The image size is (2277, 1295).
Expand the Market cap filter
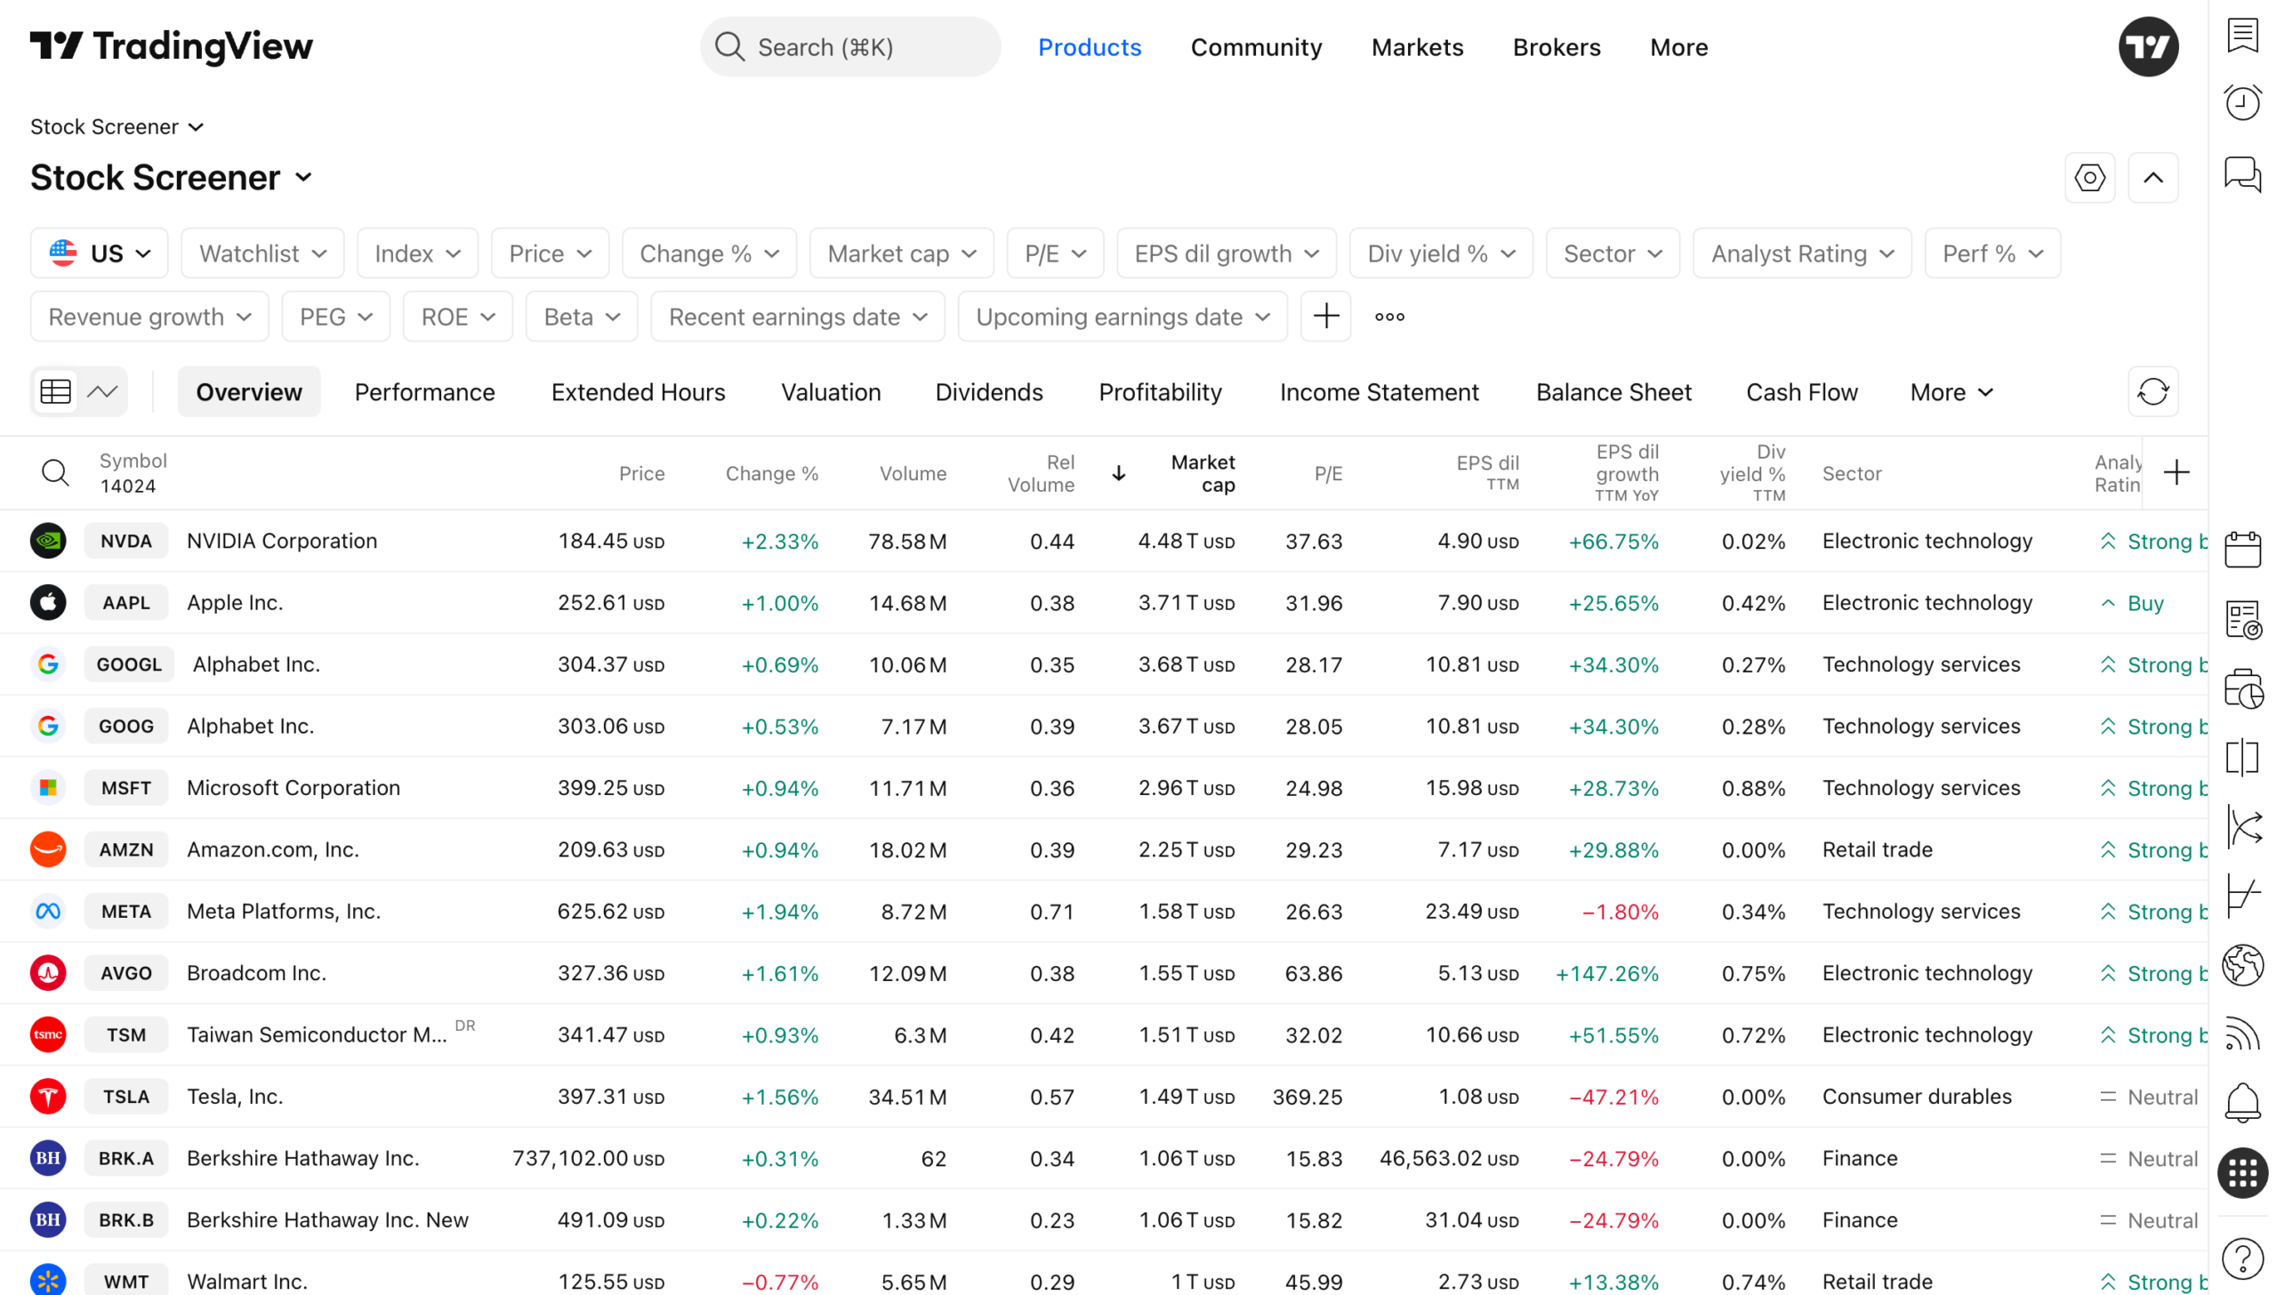tap(901, 253)
